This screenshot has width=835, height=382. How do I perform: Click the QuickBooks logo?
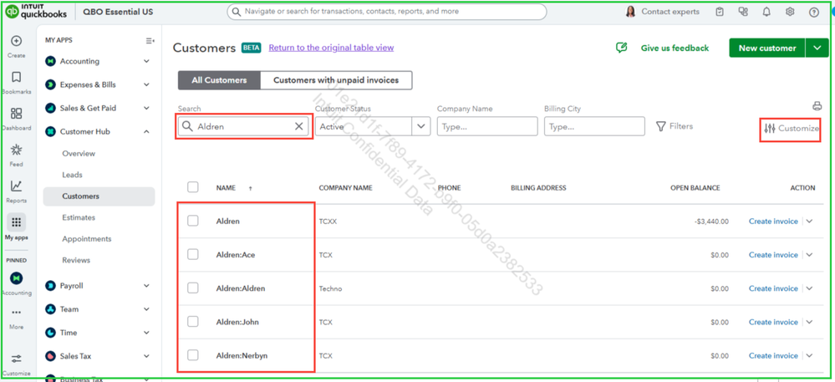pyautogui.click(x=37, y=11)
